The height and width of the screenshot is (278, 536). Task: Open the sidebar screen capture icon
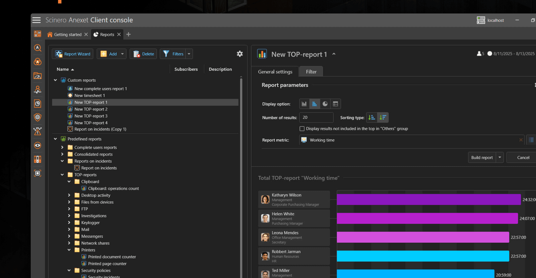[38, 173]
